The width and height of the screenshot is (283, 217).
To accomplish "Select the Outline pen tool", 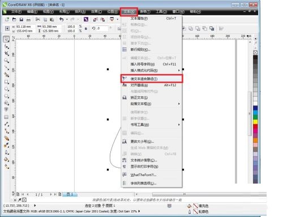I will (x=6, y=152).
